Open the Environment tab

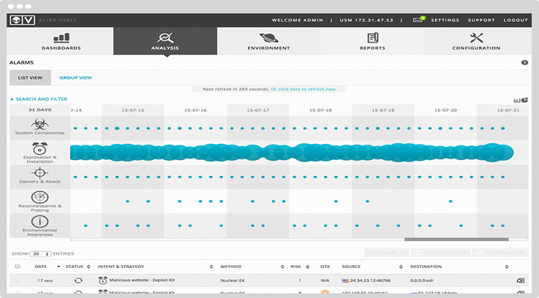269,41
